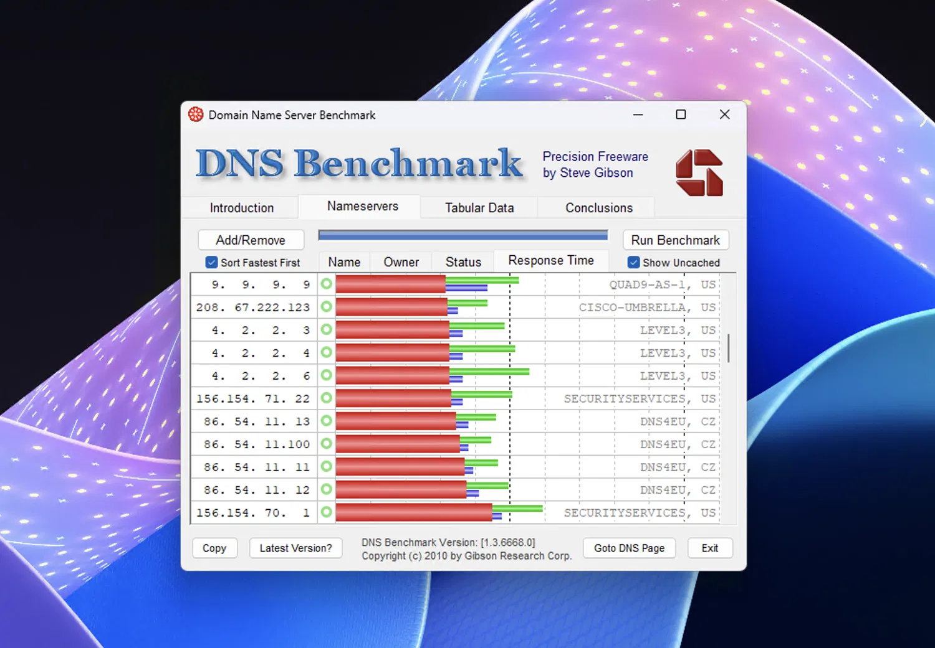Click the Exit button
Screen dimensions: 935x648
[x=710, y=548]
